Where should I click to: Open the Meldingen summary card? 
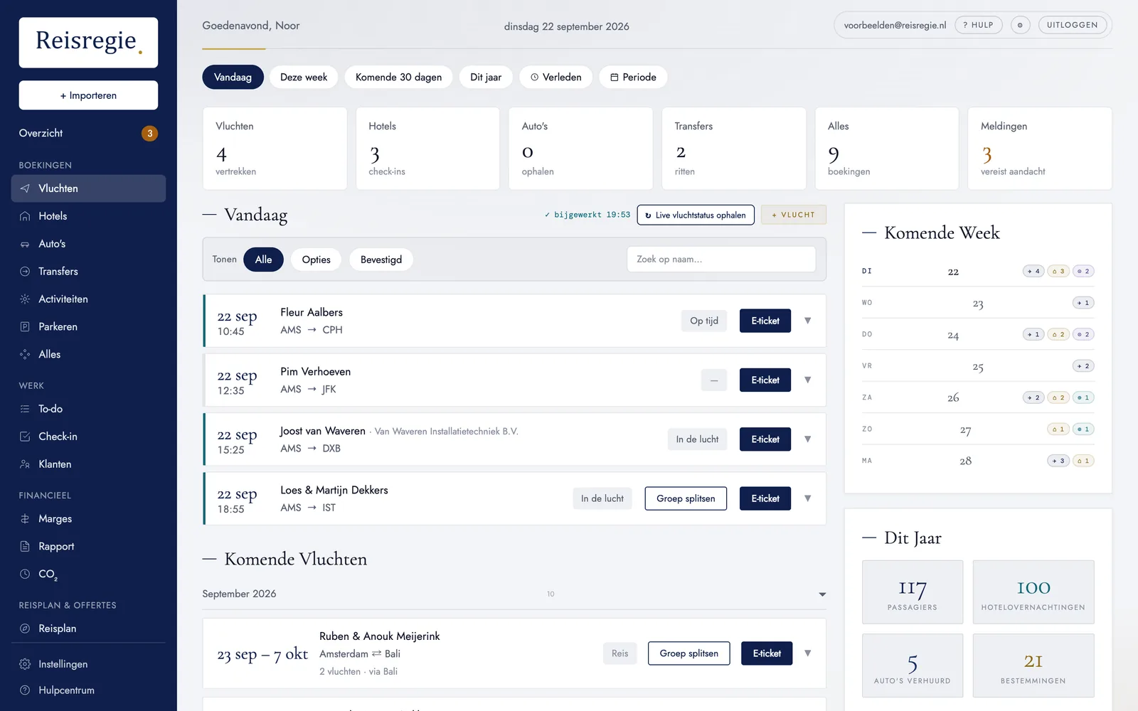[1040, 149]
